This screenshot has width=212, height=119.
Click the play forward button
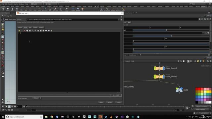(x=12, y=106)
